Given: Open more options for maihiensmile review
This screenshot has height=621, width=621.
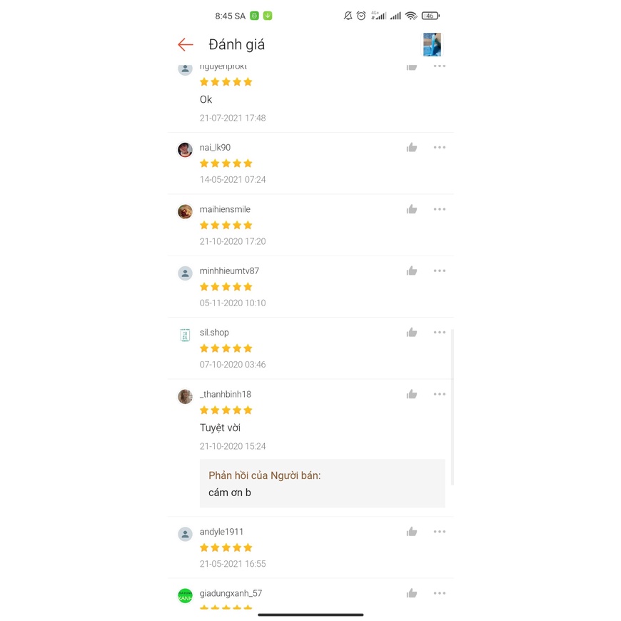Looking at the screenshot, I should (440, 210).
